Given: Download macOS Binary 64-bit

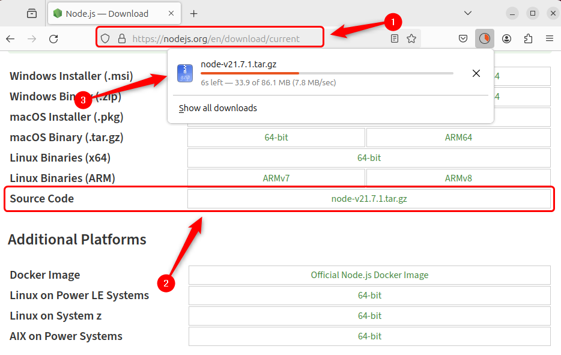Looking at the screenshot, I should (276, 138).
